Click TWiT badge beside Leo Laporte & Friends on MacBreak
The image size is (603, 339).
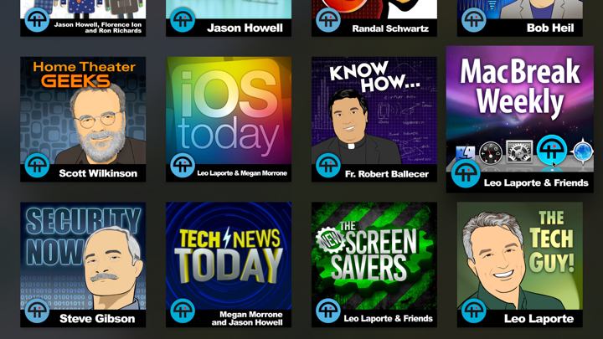pyautogui.click(x=466, y=174)
